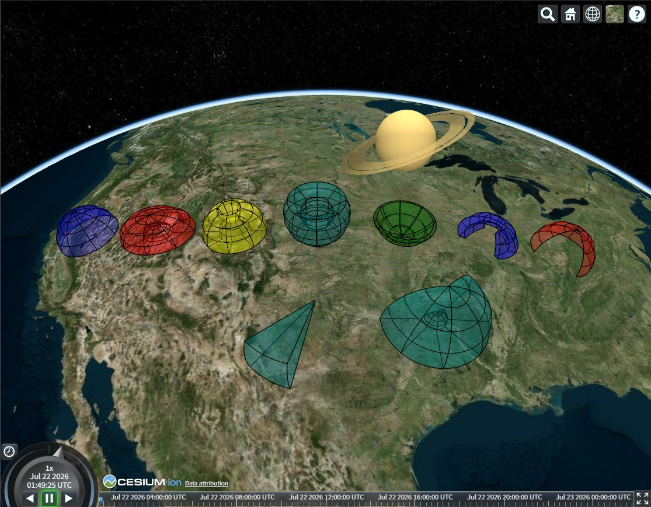651x507 pixels.
Task: Jump timeline to Jul 22 2026 20:00:00 UTC
Action: 504,496
